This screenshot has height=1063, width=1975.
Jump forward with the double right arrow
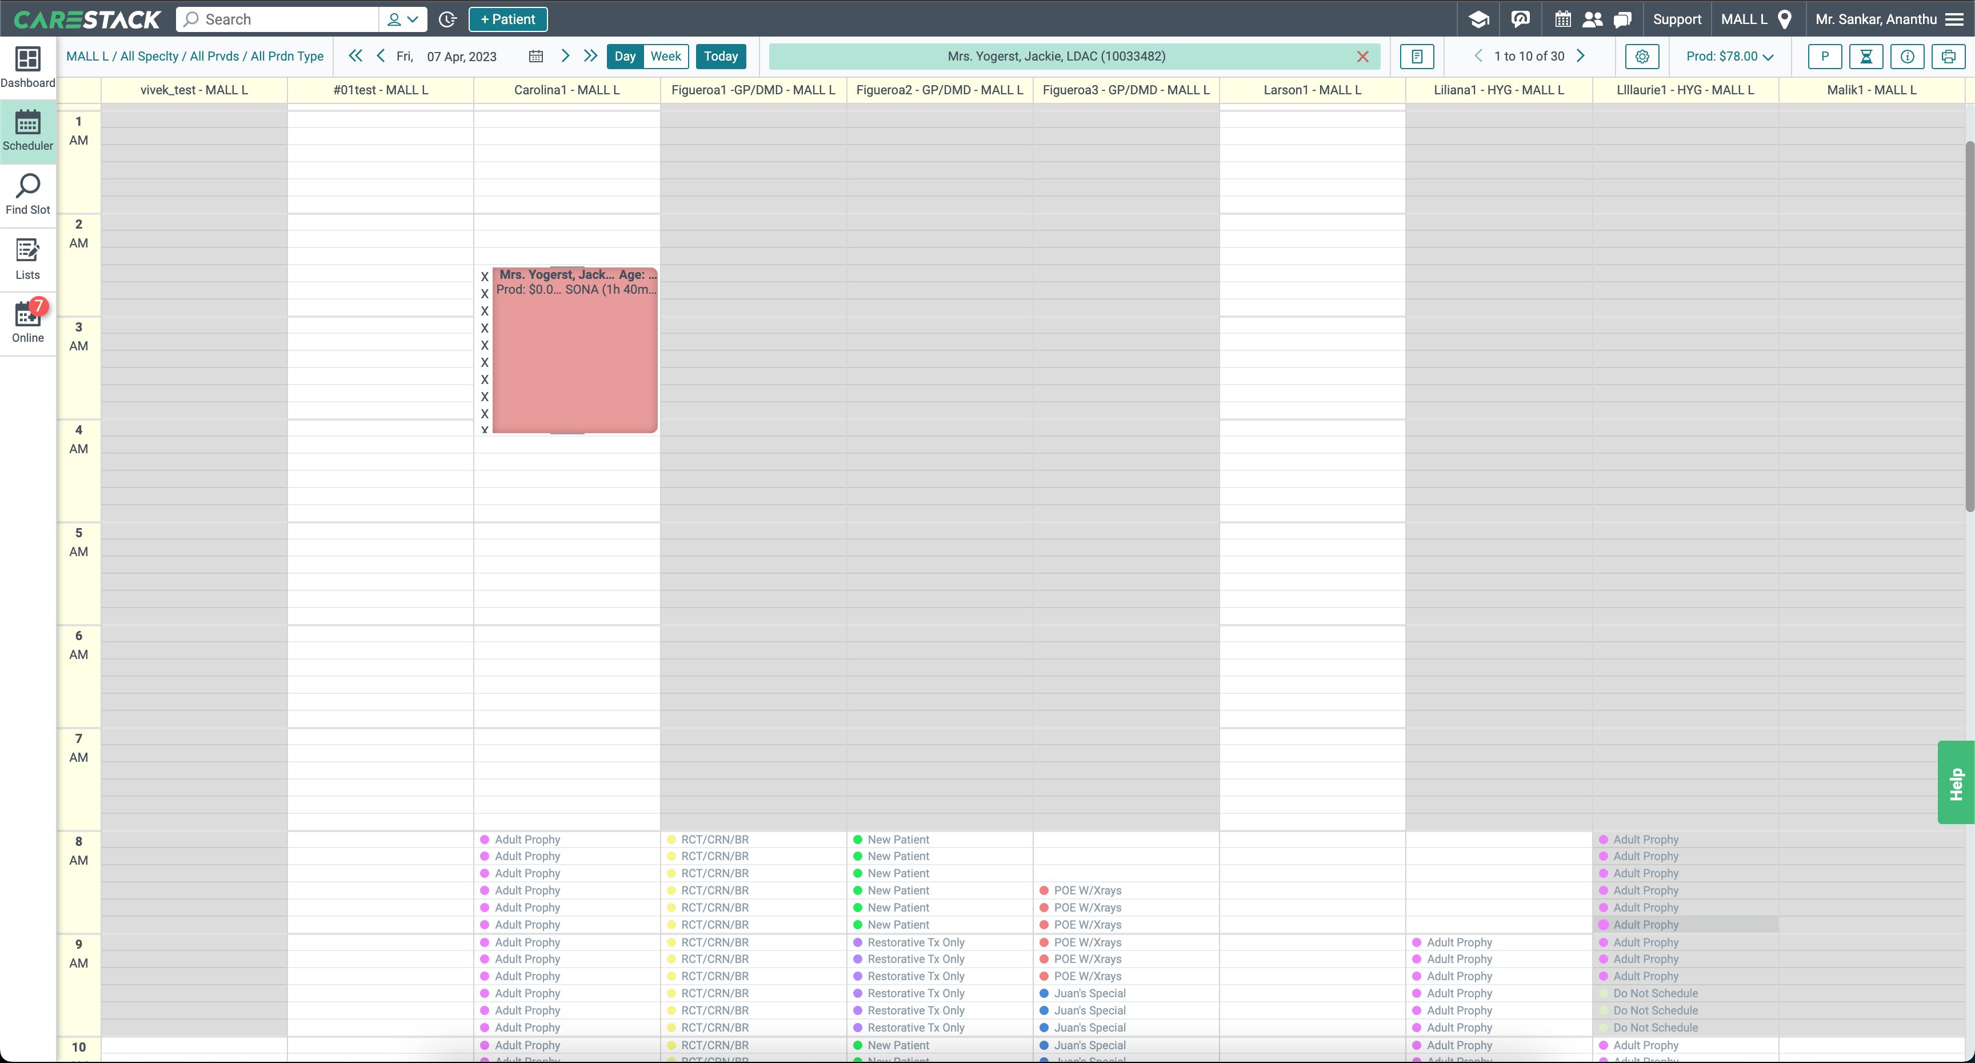(590, 56)
